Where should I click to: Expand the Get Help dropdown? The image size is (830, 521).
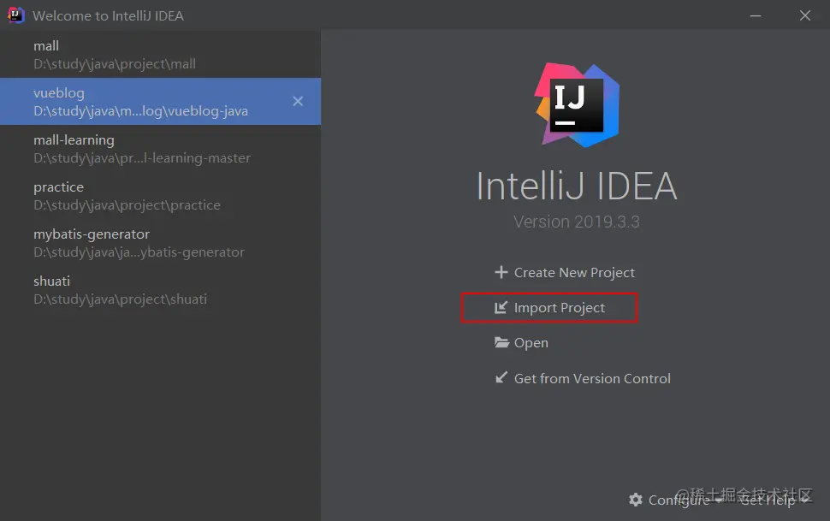(775, 500)
